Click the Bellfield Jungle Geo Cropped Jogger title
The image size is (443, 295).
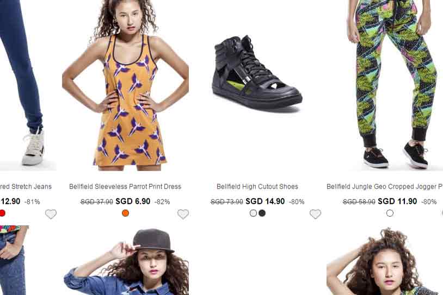tap(384, 186)
